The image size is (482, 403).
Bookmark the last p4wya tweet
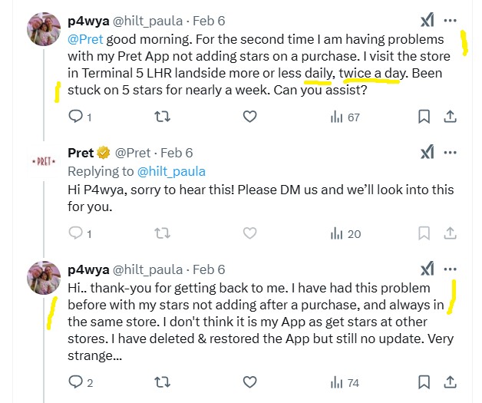click(x=424, y=382)
